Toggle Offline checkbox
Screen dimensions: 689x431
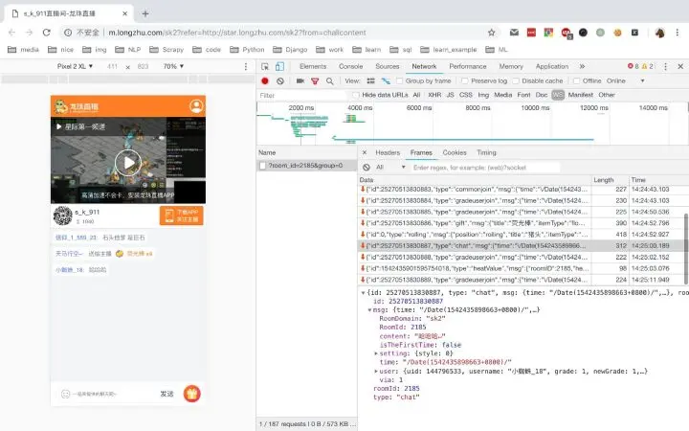[x=576, y=80]
